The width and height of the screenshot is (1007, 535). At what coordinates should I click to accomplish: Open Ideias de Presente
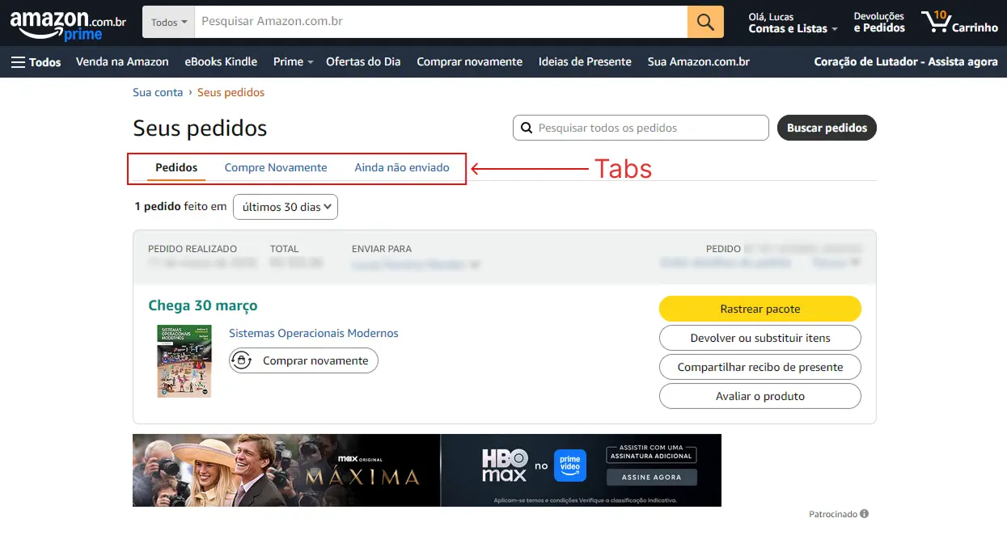point(585,61)
